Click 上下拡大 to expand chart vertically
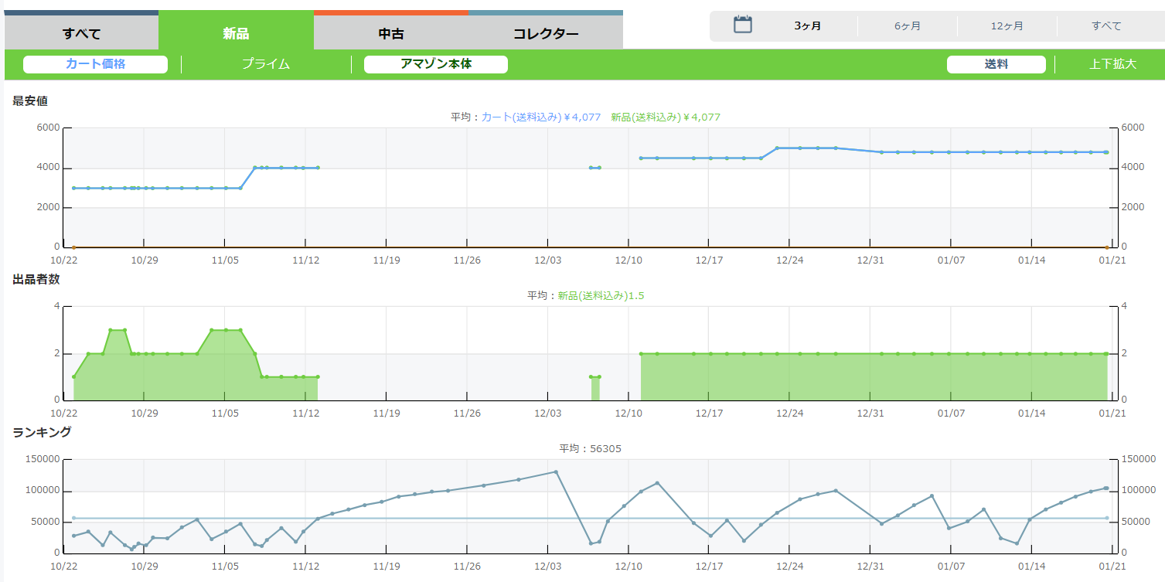Viewport: 1165px width, 582px height. 1112,64
